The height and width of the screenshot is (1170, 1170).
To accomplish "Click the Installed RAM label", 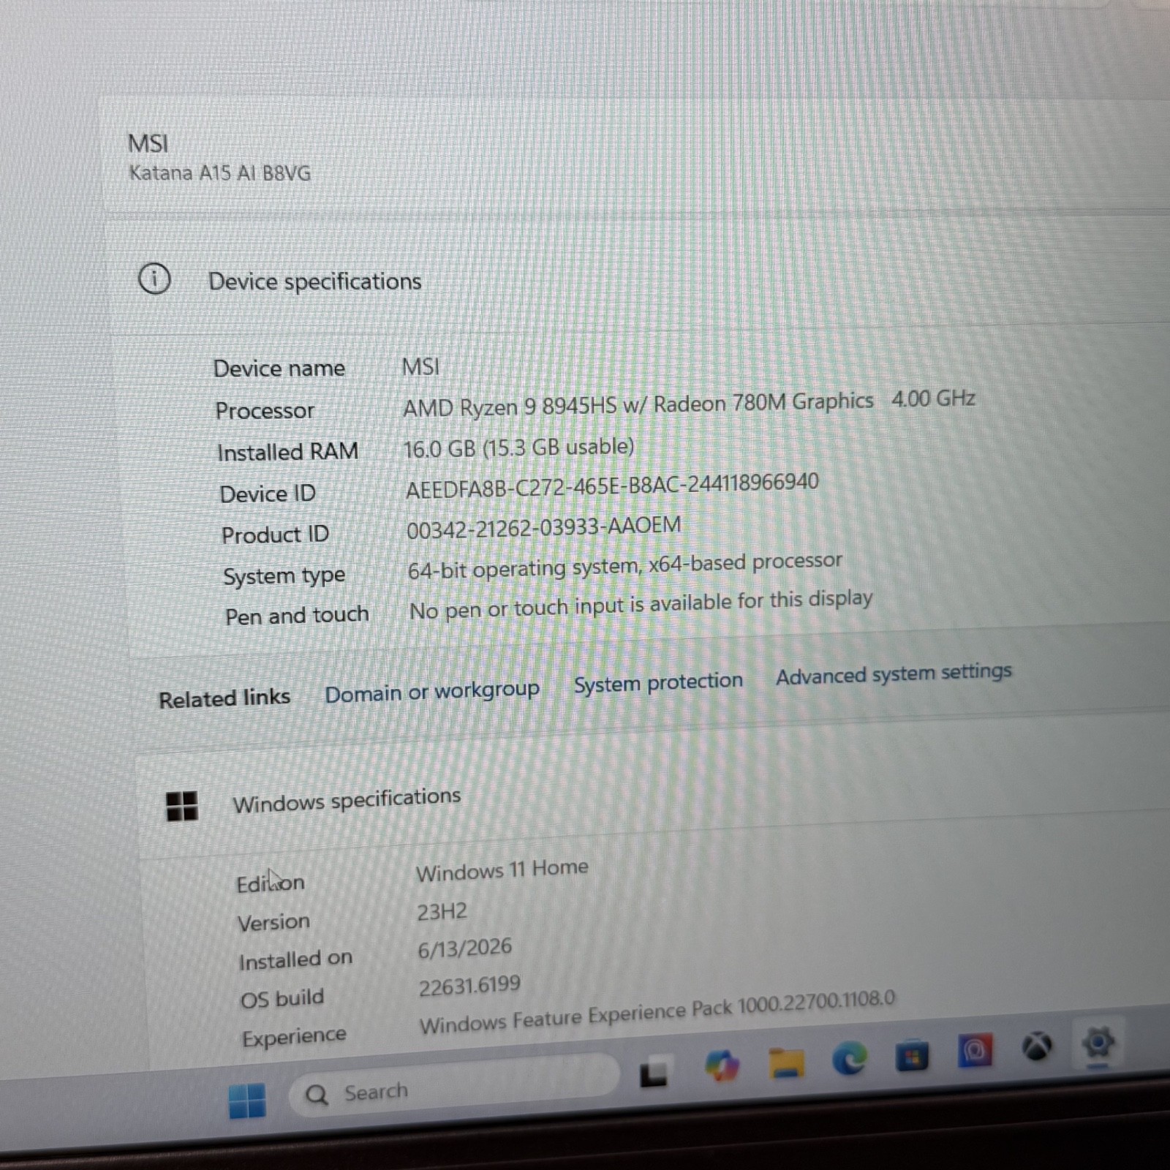I will 287,452.
